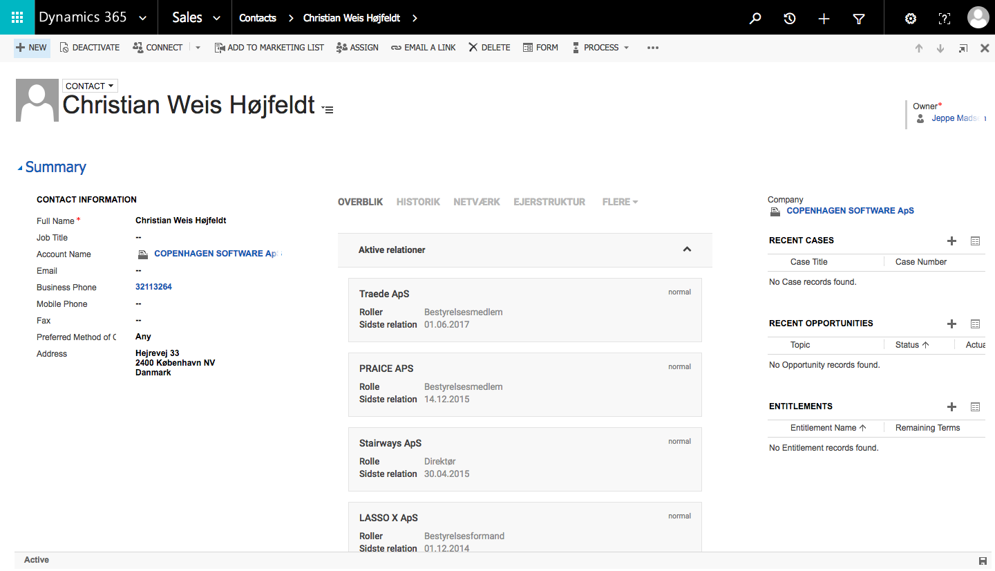Sort by Case Number column header
995x571 pixels.
921,262
